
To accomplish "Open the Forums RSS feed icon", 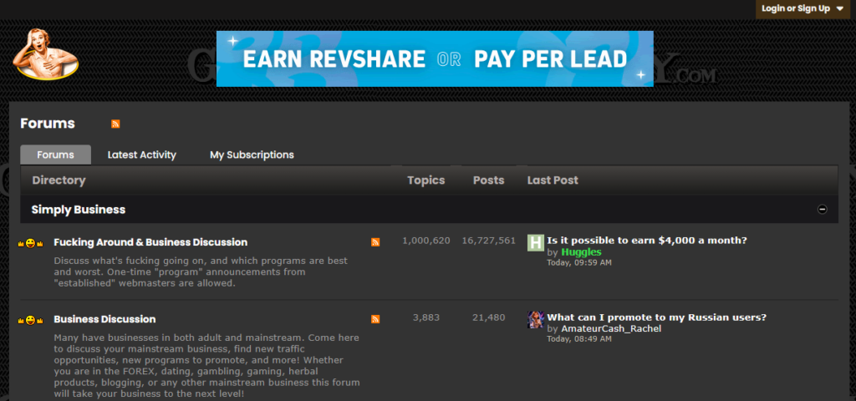I will (115, 124).
